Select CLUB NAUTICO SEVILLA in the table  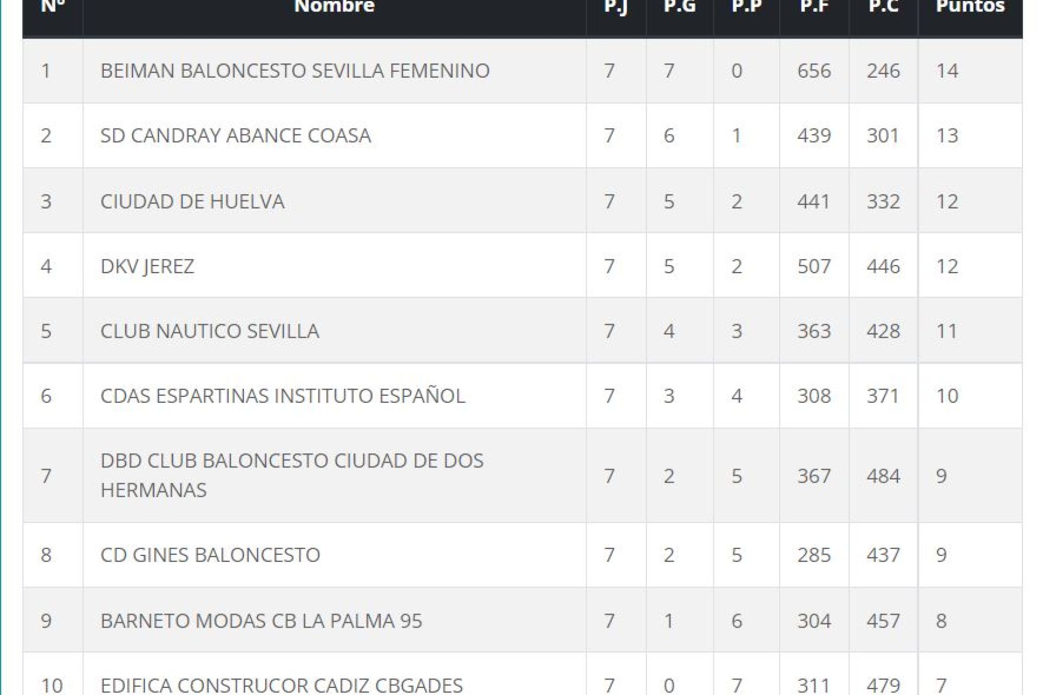tap(210, 331)
